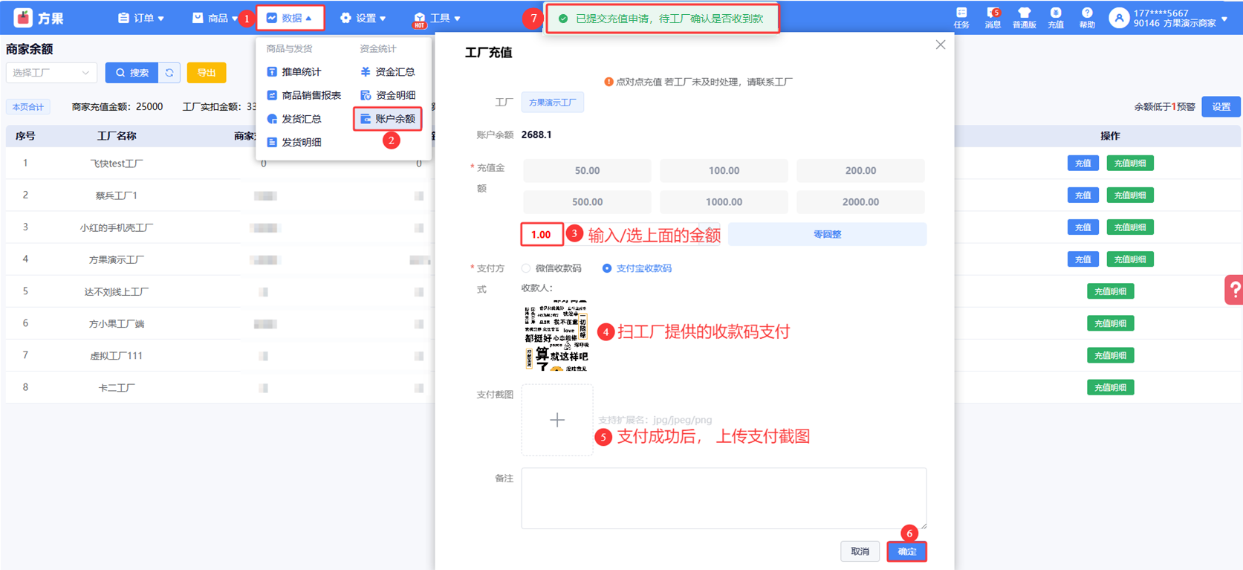Open 充值明细 for the 虚拟工厂111 row
This screenshot has height=570, width=1243.
1110,355
